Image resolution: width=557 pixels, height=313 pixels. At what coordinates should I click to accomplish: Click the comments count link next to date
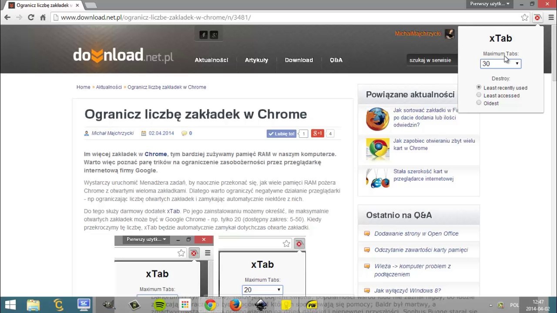190,133
